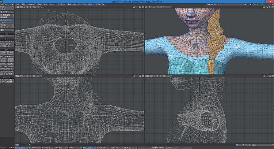The width and height of the screenshot is (274, 149).
Task: Select C color map mode button
Action: [246, 145]
